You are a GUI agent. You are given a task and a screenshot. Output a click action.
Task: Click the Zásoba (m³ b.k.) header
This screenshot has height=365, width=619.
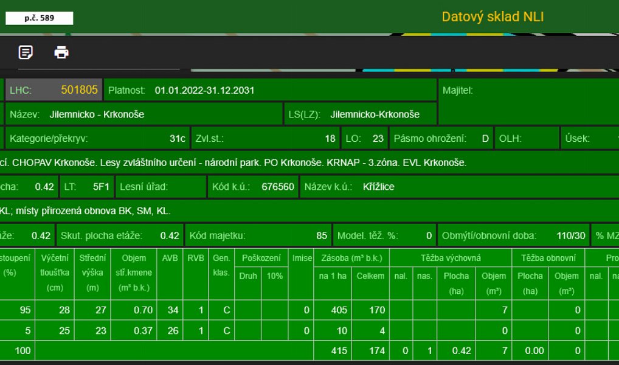(351, 257)
